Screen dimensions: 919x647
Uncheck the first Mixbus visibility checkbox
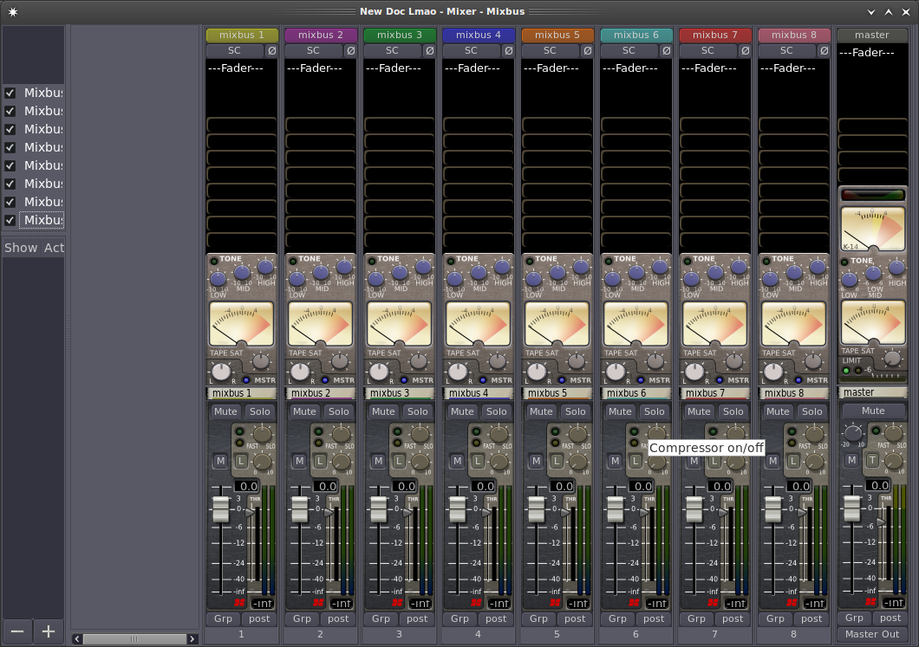[10, 93]
